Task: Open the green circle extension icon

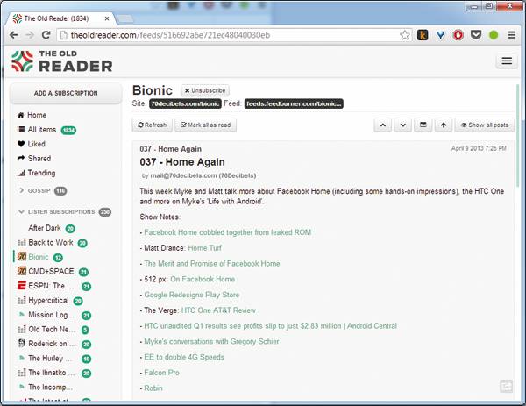Action: click(494, 35)
